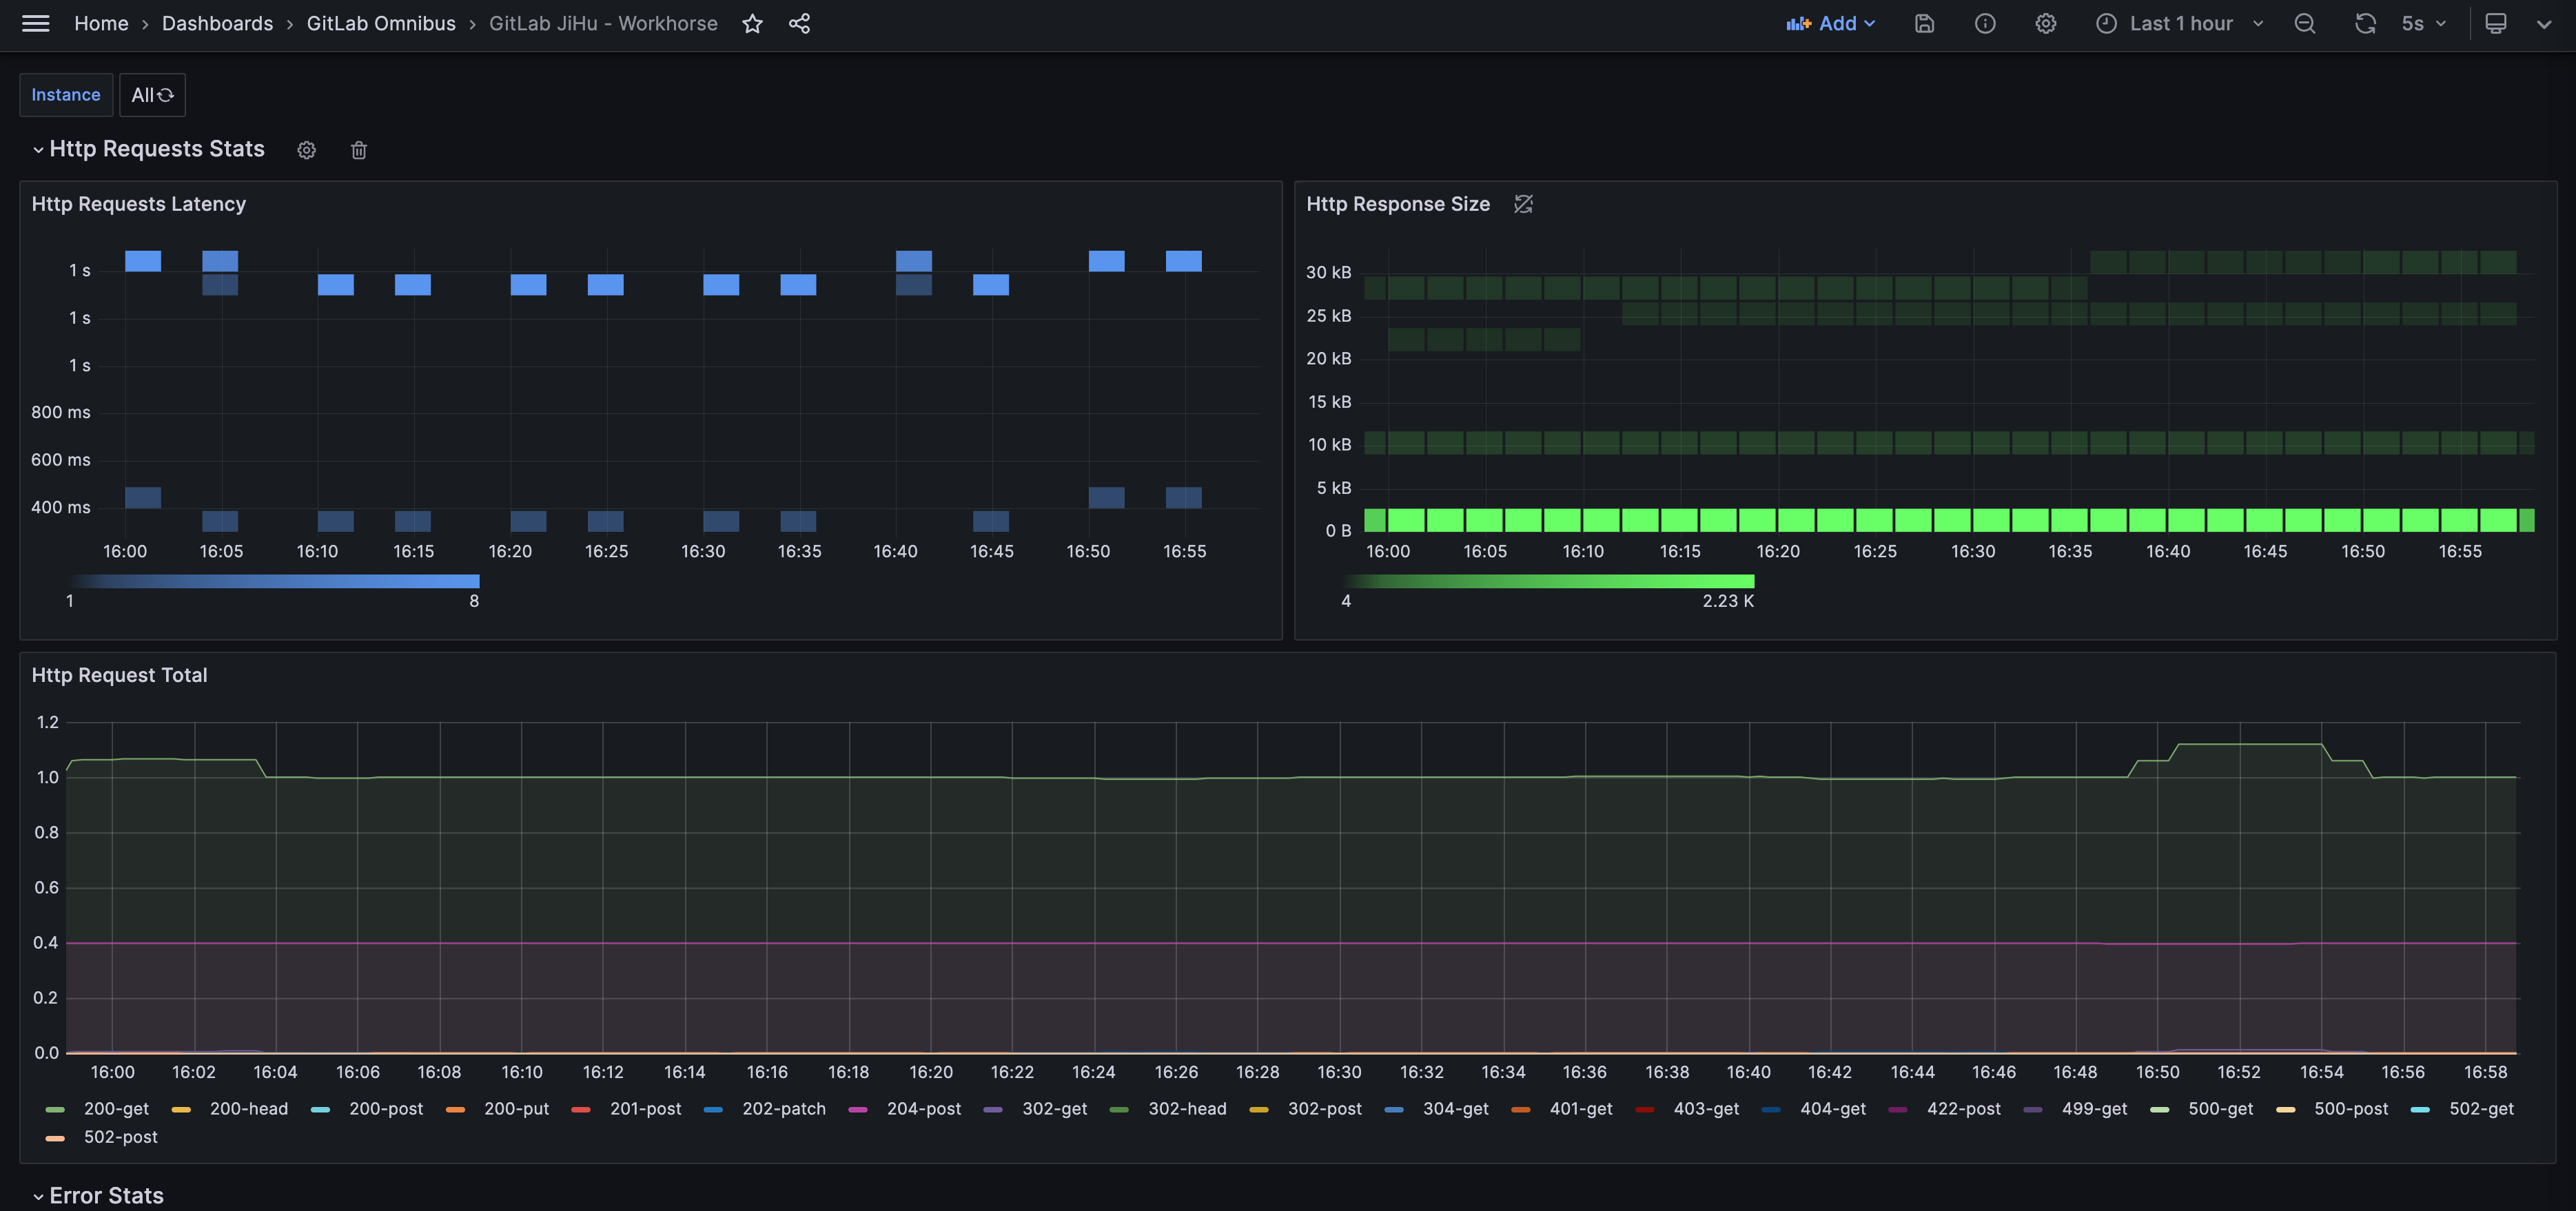Open the hamburger navigation menu
This screenshot has width=2576, height=1211.
click(35, 23)
